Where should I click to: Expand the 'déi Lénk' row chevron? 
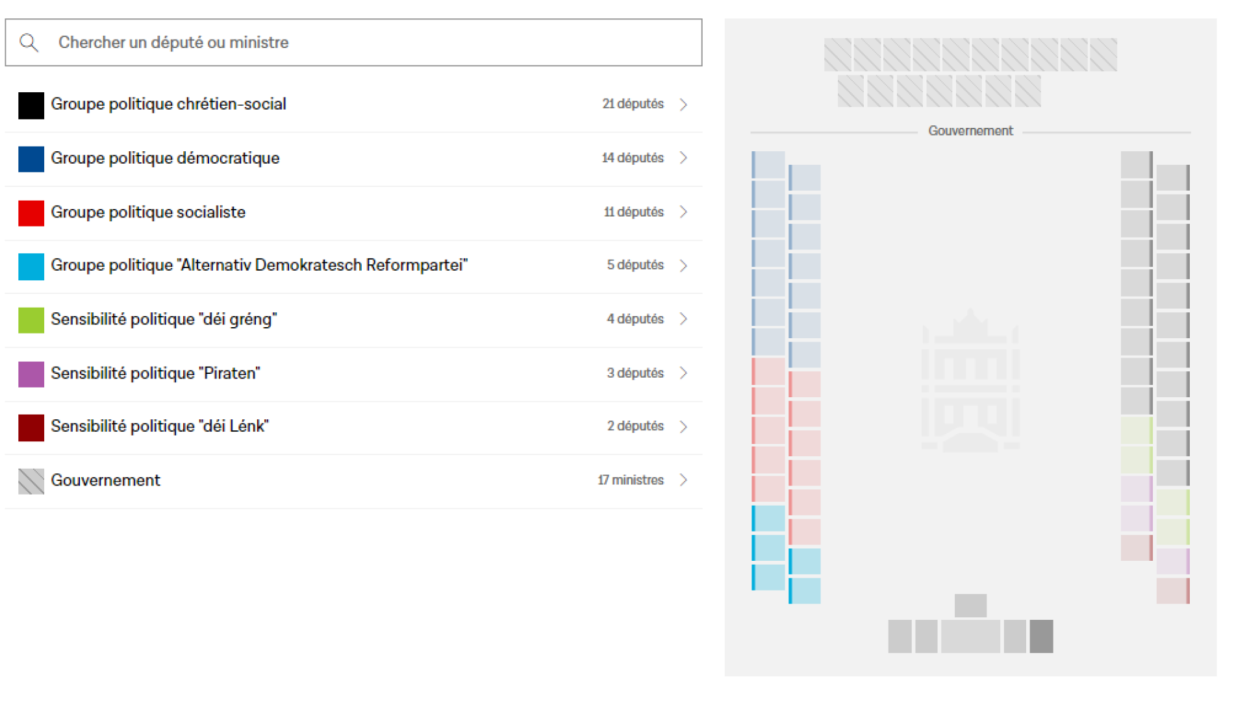tap(683, 426)
